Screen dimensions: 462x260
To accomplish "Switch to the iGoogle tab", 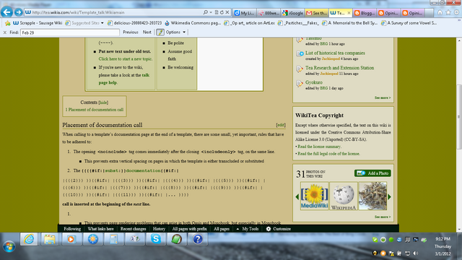I will (x=293, y=13).
